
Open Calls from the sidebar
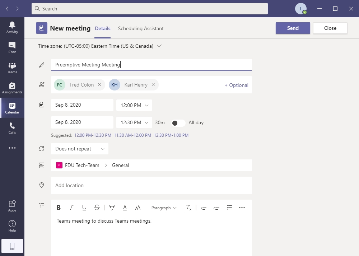(x=12, y=128)
